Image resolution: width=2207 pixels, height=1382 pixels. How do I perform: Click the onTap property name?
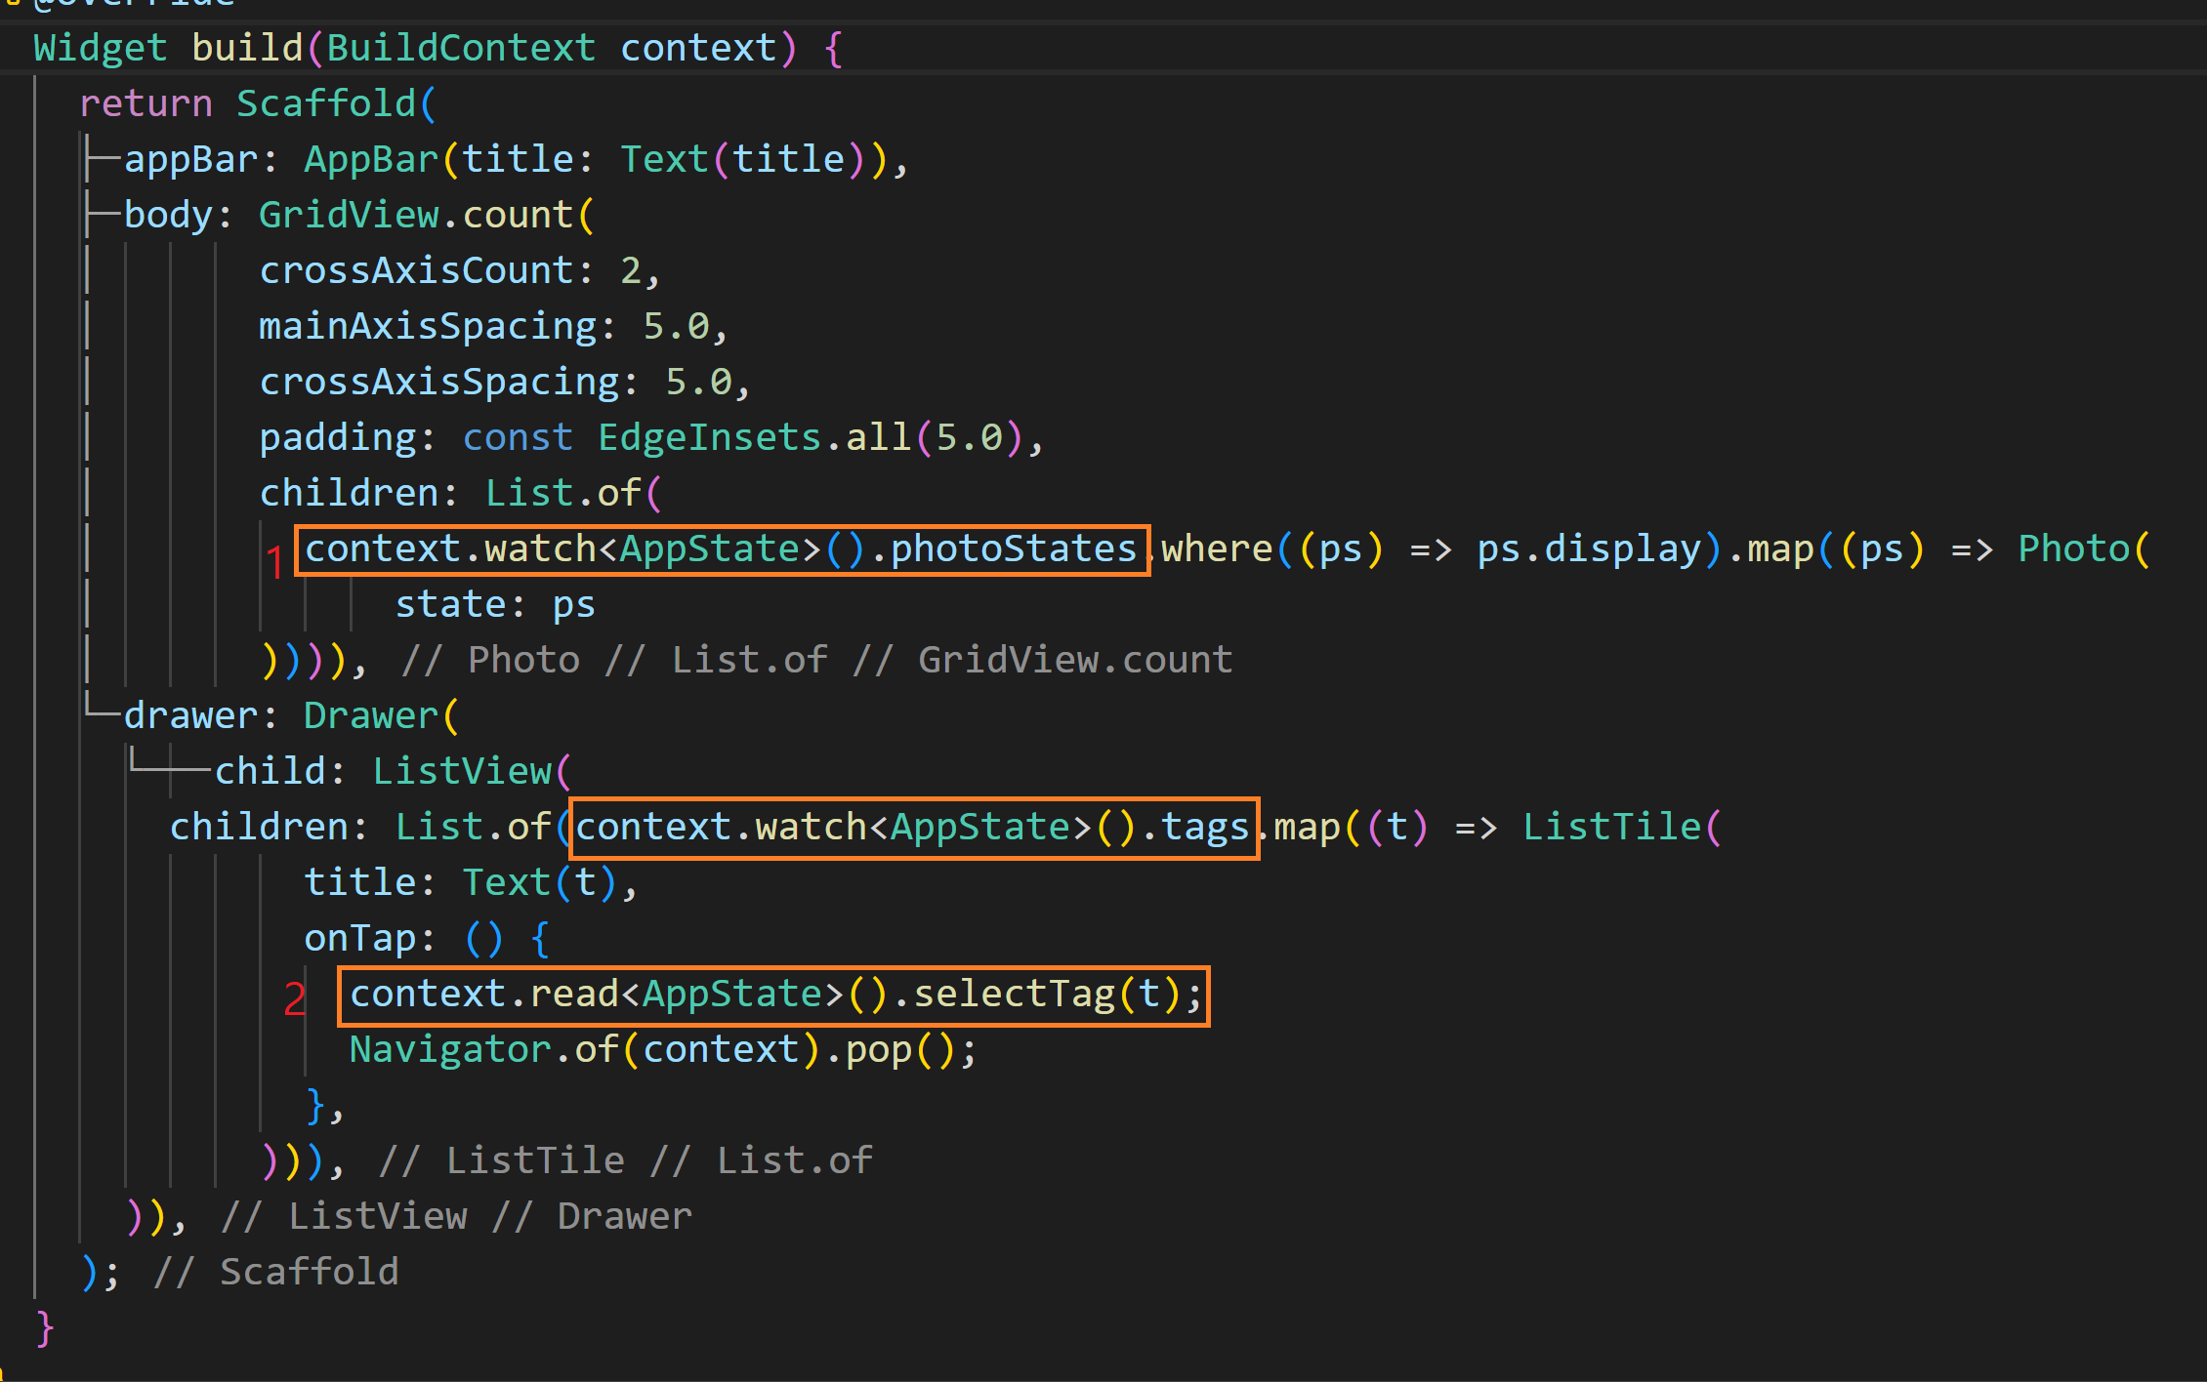358,938
